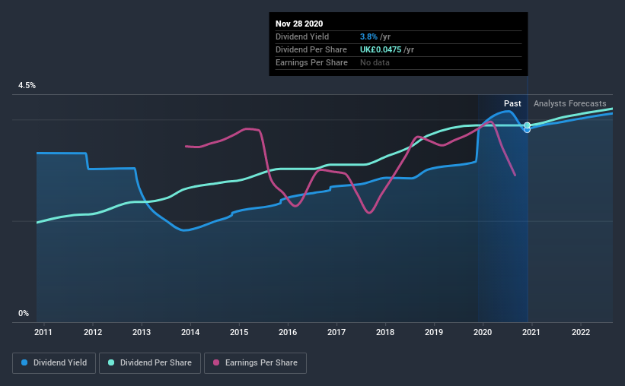Click the teal Dividend Per Share legend dot
Viewport: 625px width, 386px height.
point(111,362)
